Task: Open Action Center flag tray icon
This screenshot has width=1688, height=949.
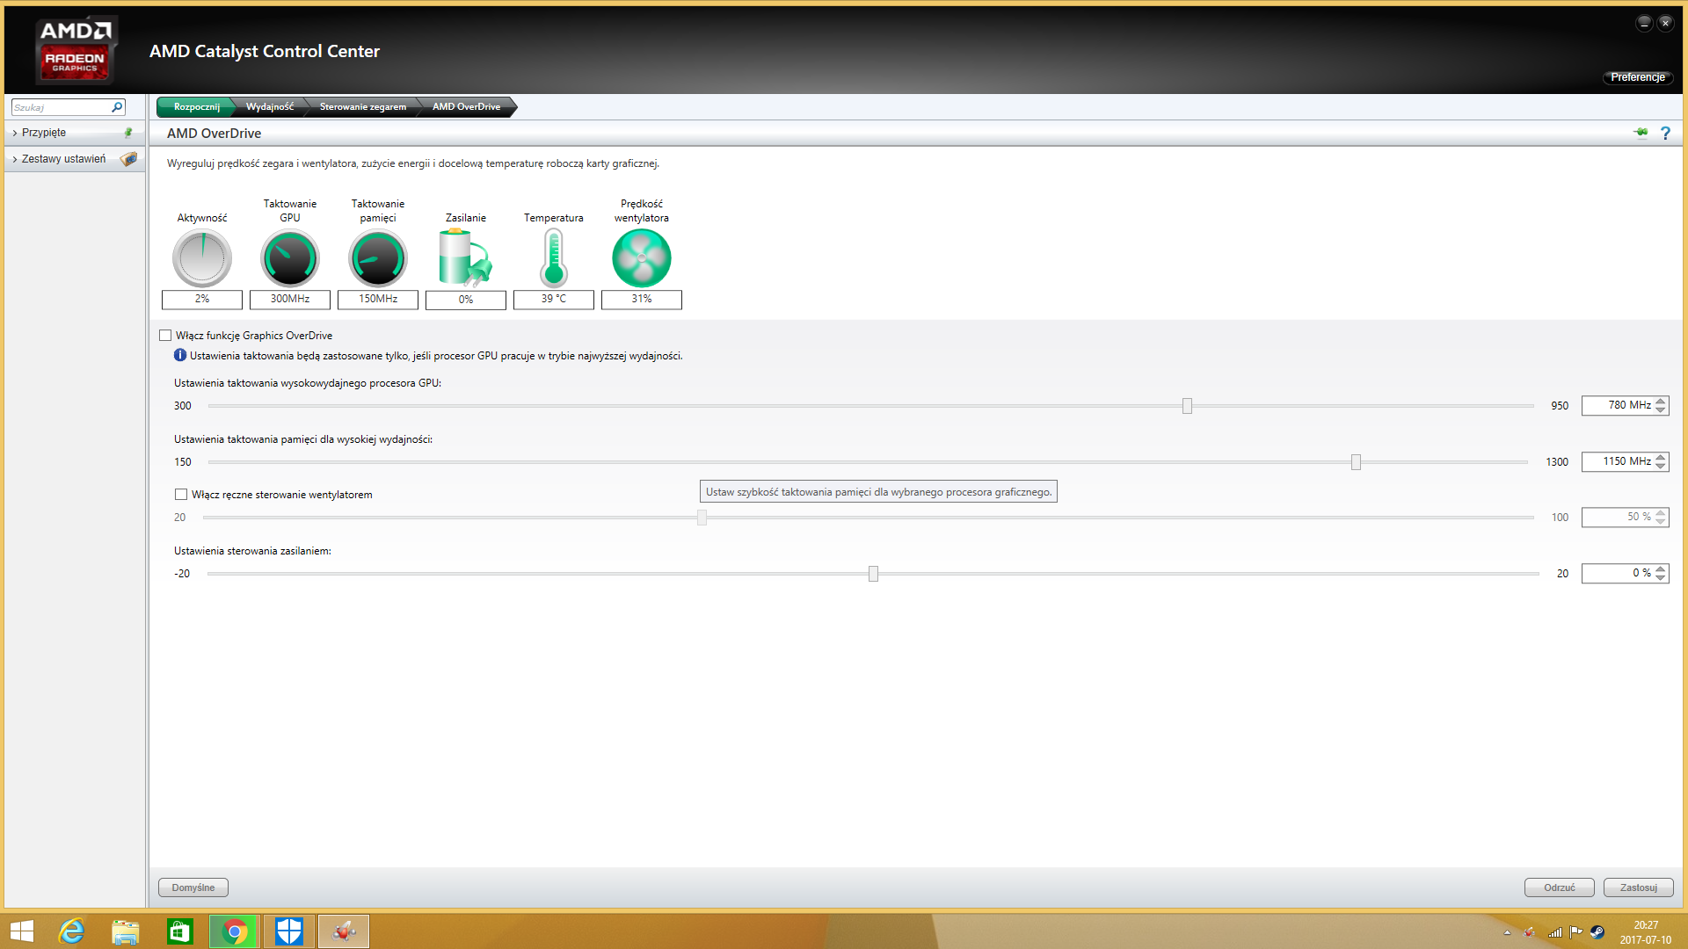Action: click(1575, 932)
